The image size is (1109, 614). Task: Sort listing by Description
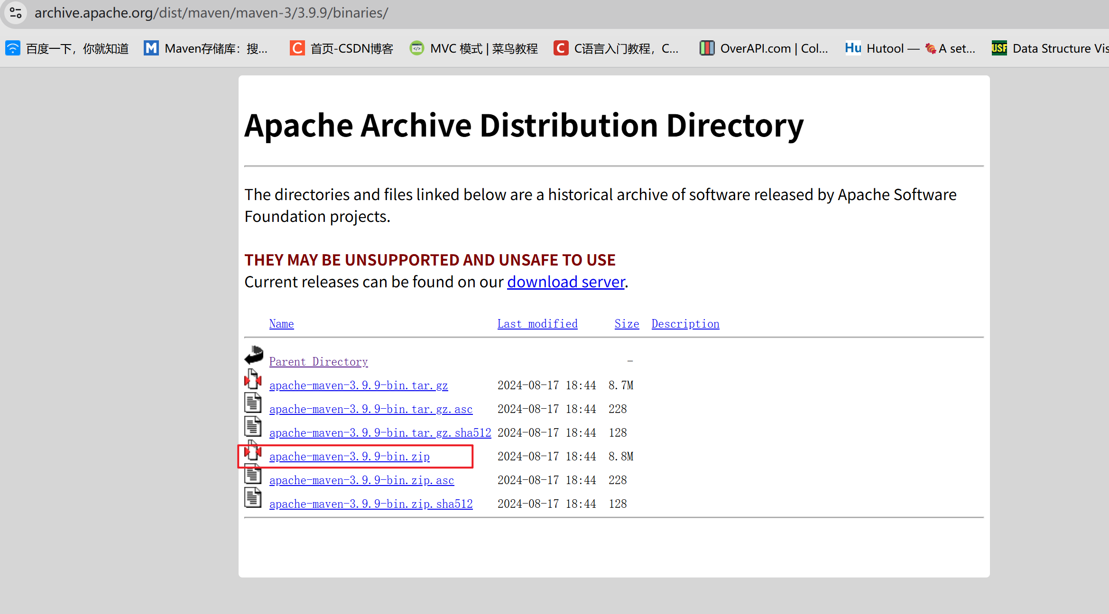point(685,324)
